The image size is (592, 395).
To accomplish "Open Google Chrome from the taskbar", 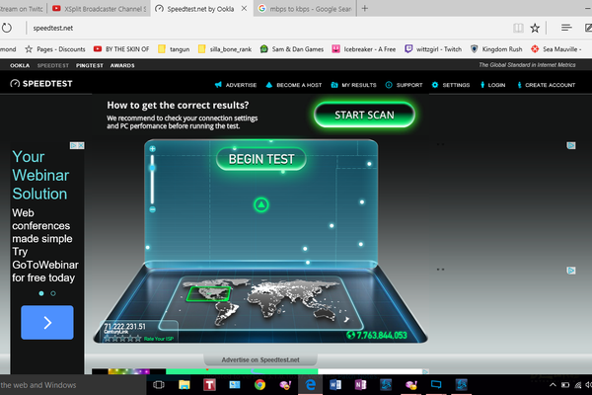I will tap(259, 385).
